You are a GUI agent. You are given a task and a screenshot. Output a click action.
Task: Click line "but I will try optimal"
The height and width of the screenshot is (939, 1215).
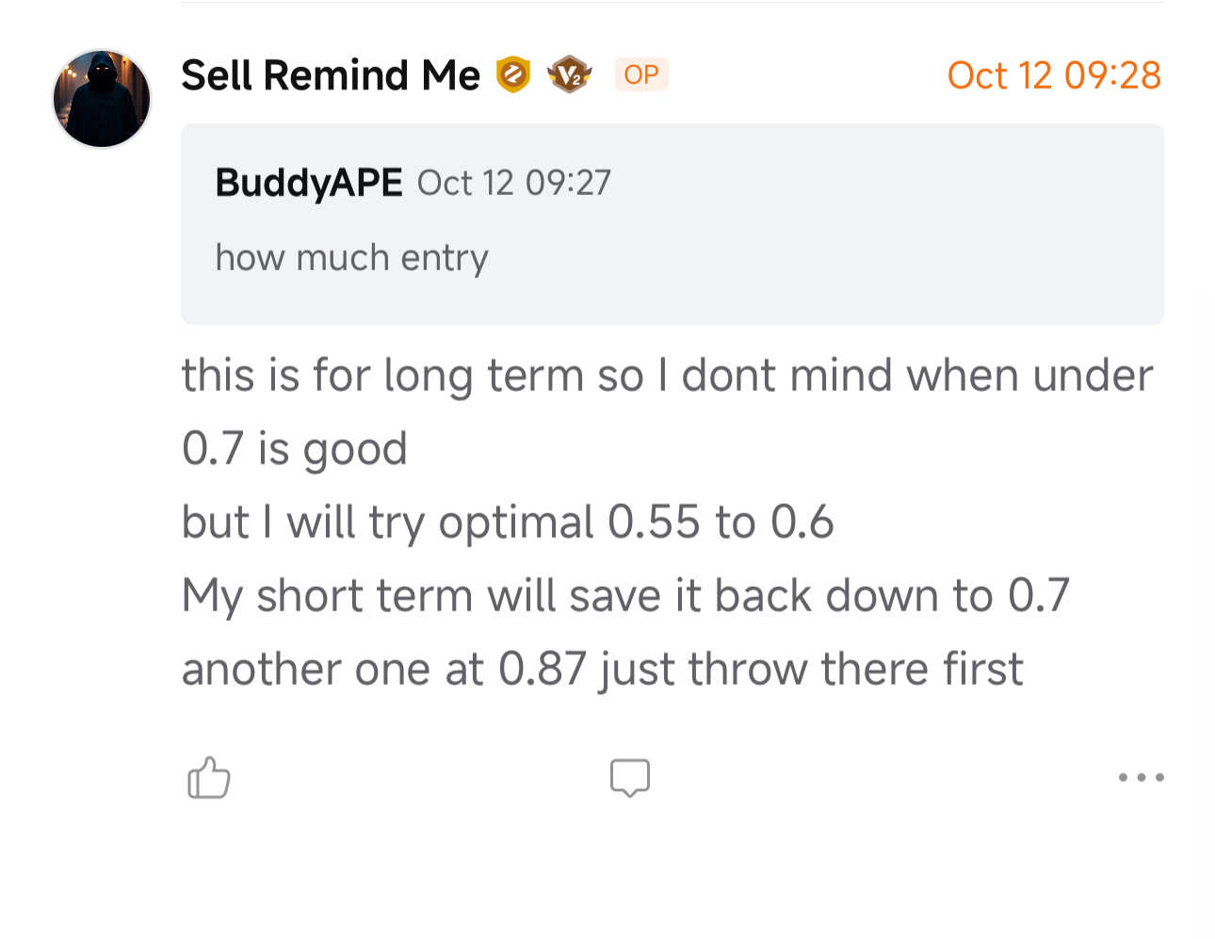coord(386,522)
